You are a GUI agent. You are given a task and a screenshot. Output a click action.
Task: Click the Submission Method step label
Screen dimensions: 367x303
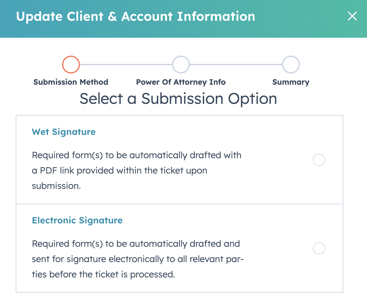click(71, 82)
